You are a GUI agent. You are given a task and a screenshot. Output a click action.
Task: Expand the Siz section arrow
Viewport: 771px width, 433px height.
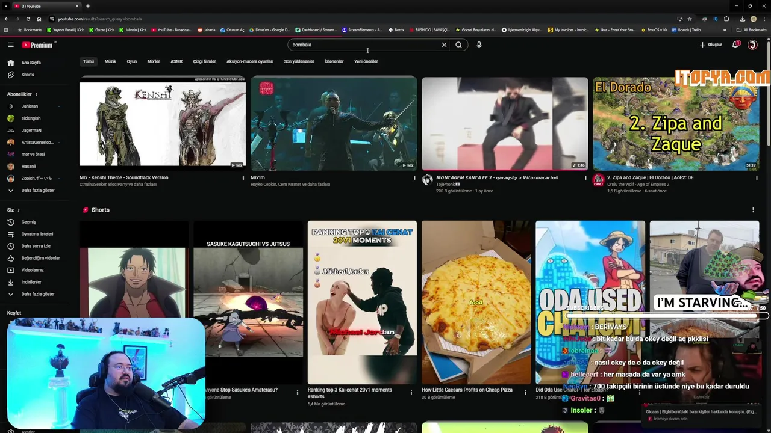coord(19,210)
